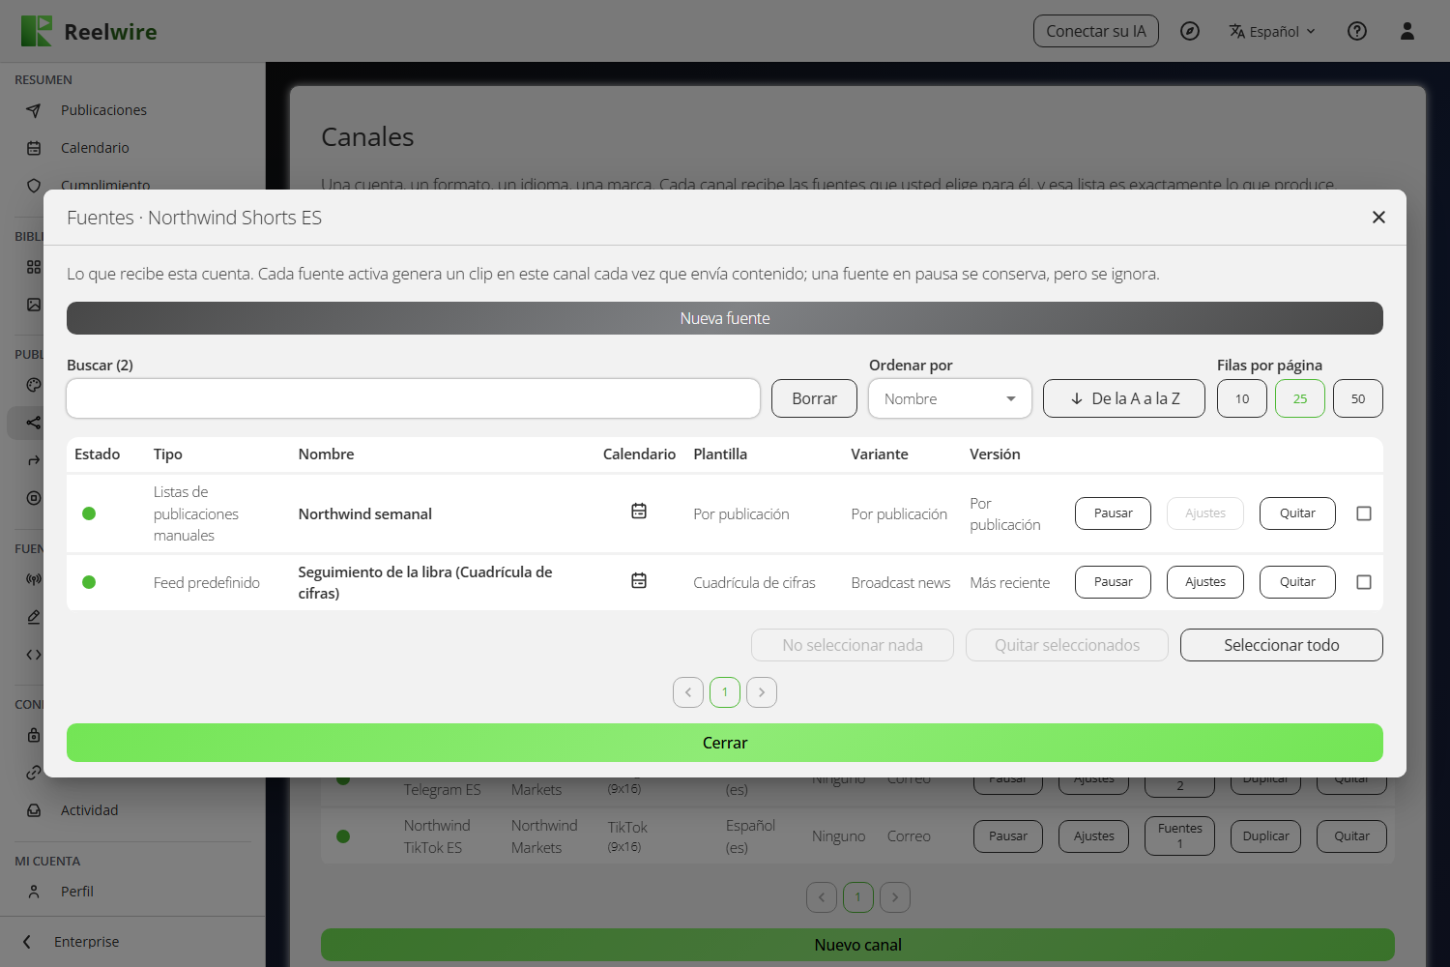This screenshot has width=1450, height=967.
Task: Open Perfil in the sidebar
Action: (77, 892)
